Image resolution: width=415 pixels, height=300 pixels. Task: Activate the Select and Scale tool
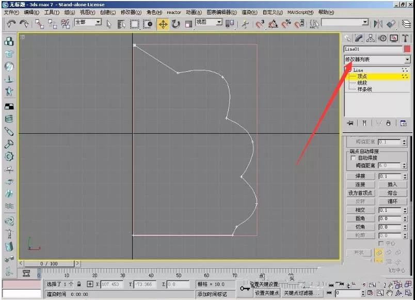[188, 24]
